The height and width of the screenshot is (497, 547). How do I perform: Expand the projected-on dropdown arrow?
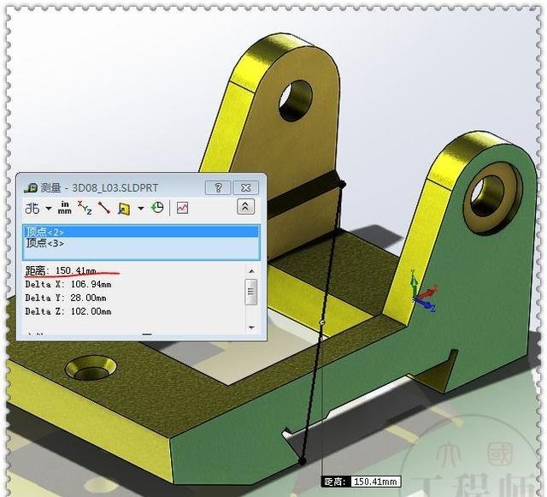[140, 209]
